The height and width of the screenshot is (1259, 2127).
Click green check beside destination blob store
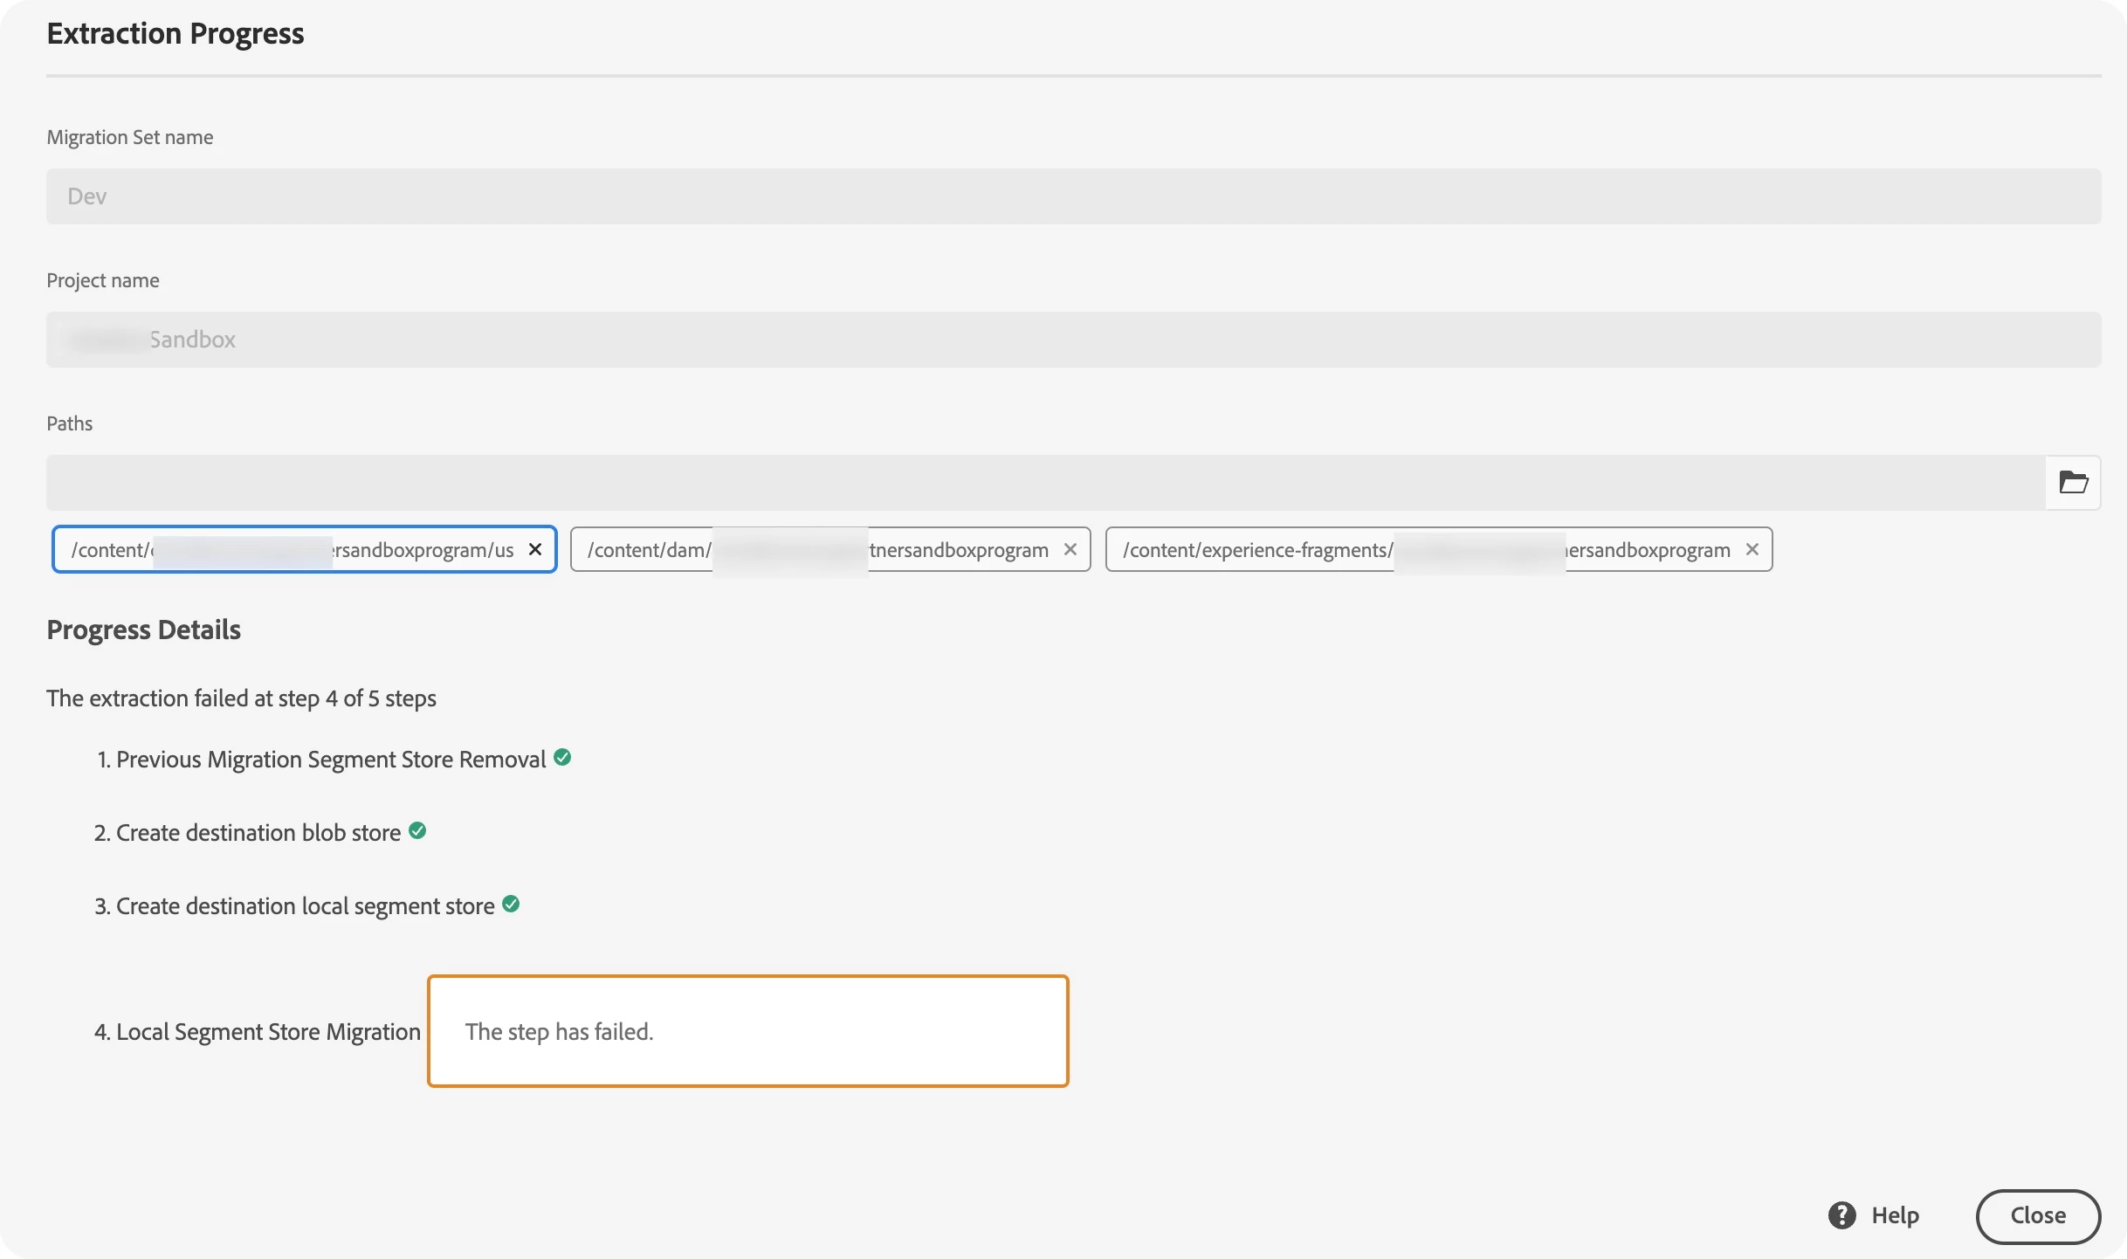[417, 830]
